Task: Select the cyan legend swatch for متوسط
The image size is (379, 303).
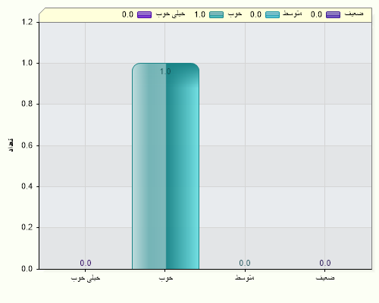Action: pyautogui.click(x=272, y=14)
